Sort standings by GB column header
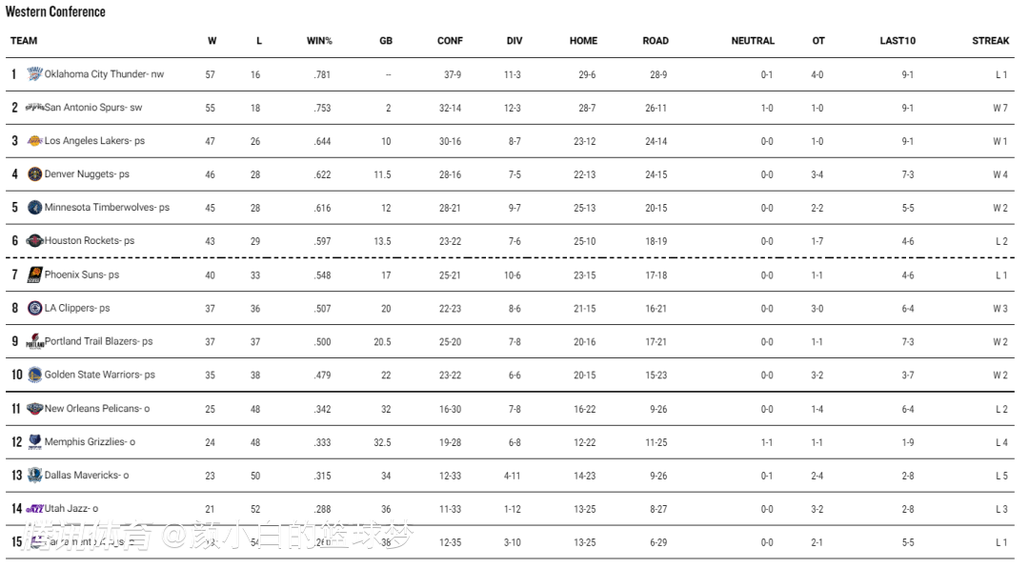Viewport: 1029px width, 569px height. click(x=386, y=41)
